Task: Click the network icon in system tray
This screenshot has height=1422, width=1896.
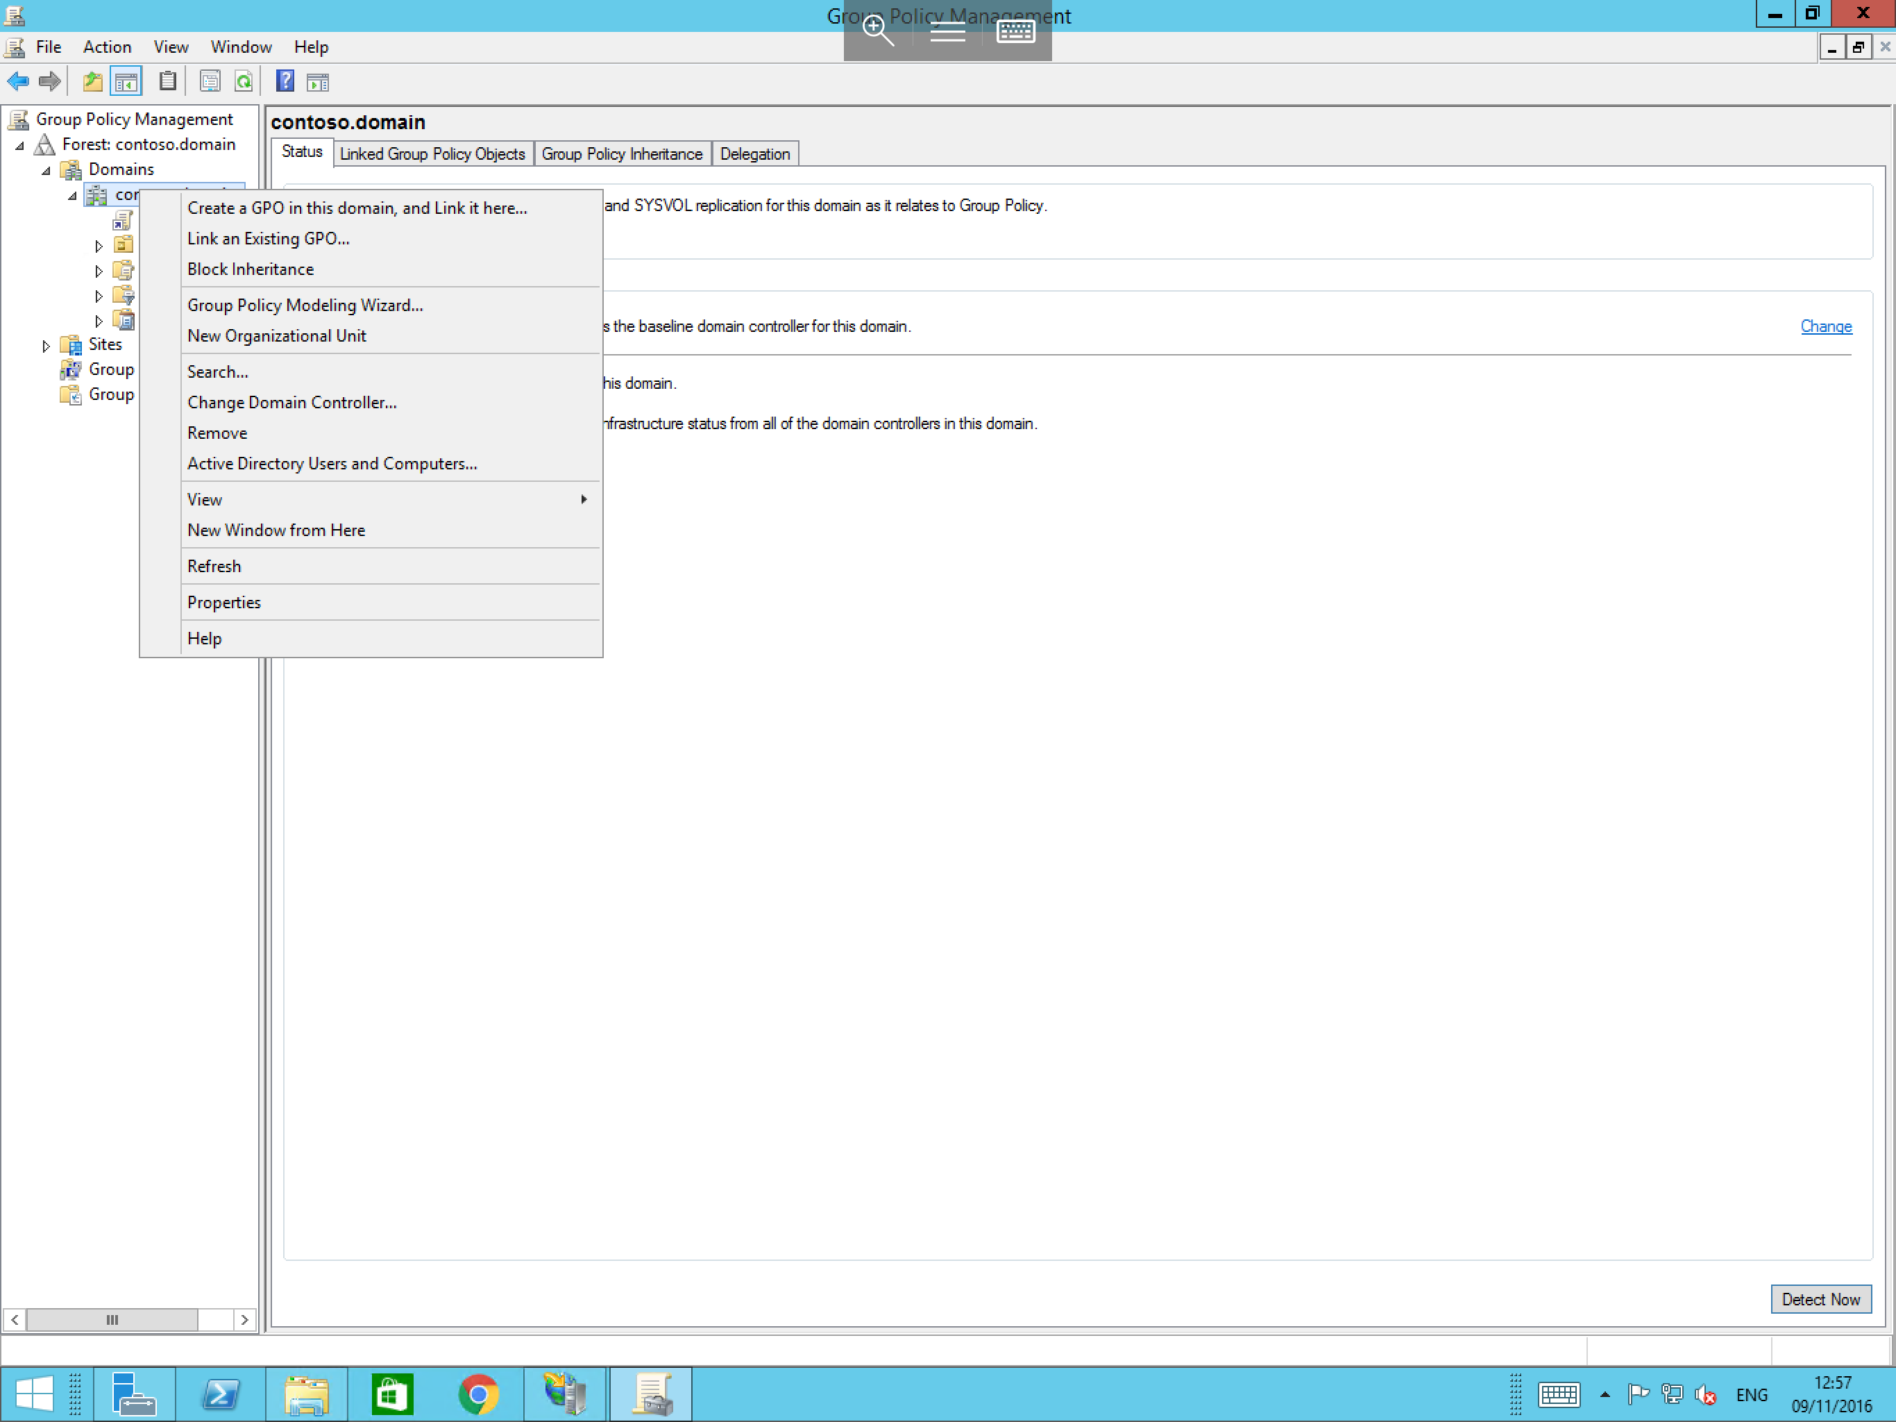Action: coord(1671,1394)
